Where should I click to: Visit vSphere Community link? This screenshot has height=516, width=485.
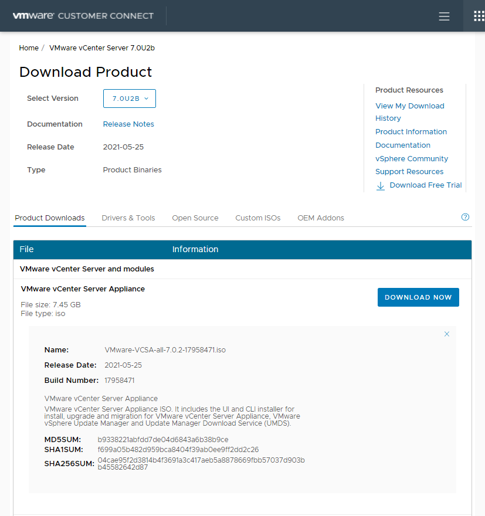pyautogui.click(x=412, y=159)
